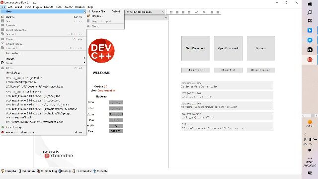Click the Open Document button
The image size is (318, 179).
pos(228,48)
